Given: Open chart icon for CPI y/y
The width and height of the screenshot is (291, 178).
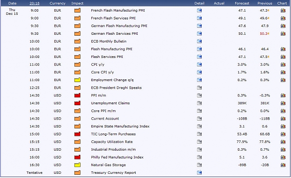Looking at the screenshot, I should click(x=283, y=64).
